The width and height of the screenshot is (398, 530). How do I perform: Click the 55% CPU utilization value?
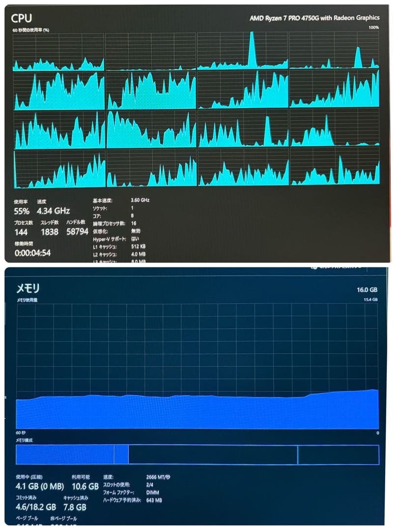click(x=22, y=211)
